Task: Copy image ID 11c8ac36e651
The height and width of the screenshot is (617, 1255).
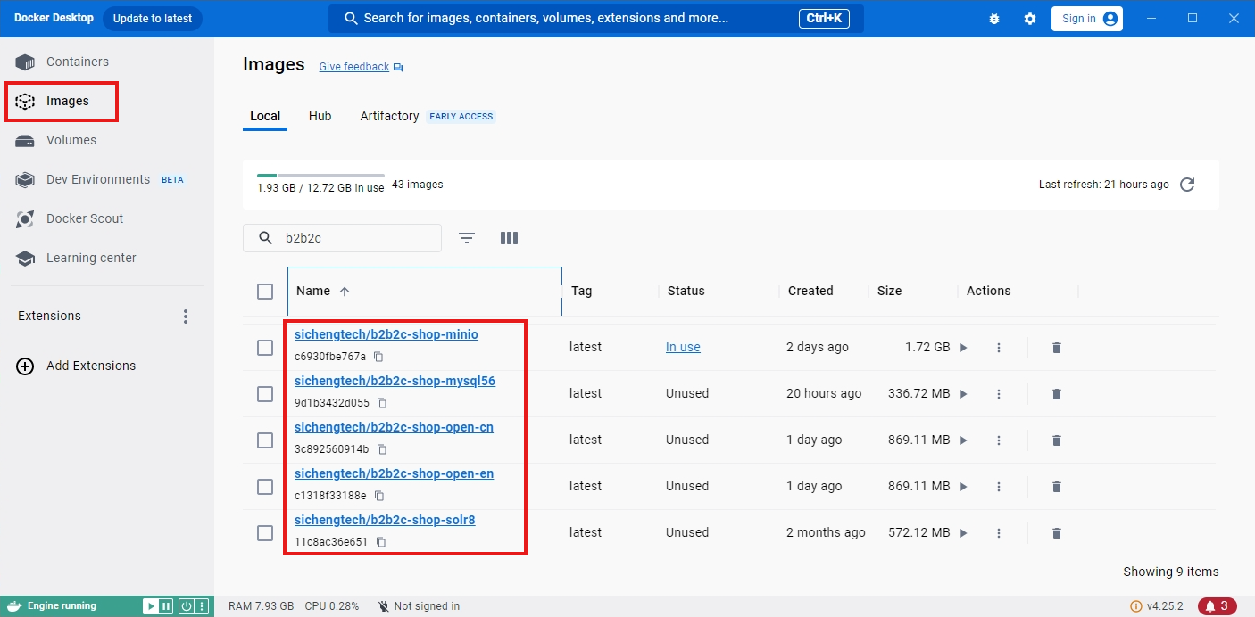Action: pyautogui.click(x=381, y=542)
